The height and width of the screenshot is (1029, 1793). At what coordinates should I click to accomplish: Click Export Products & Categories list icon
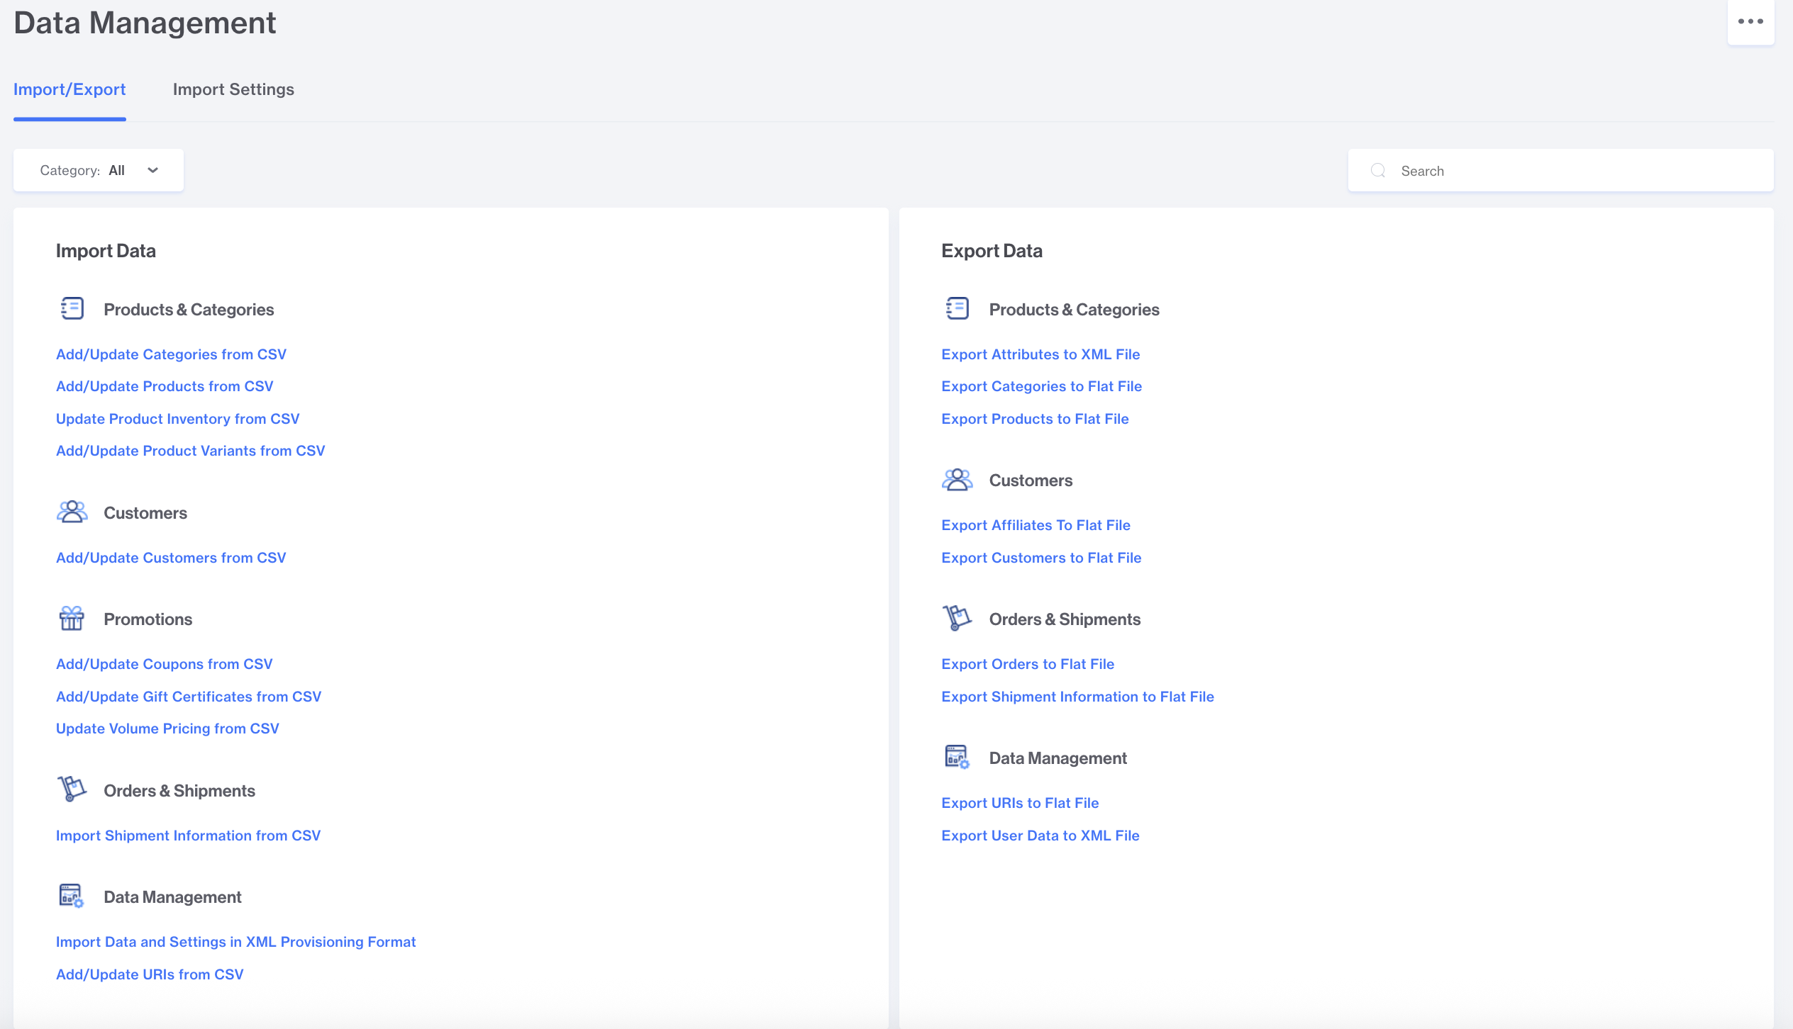957,309
